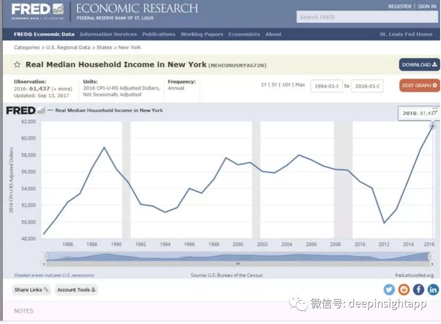
Task: Expand the Account Tools dropdown
Action: [x=76, y=290]
